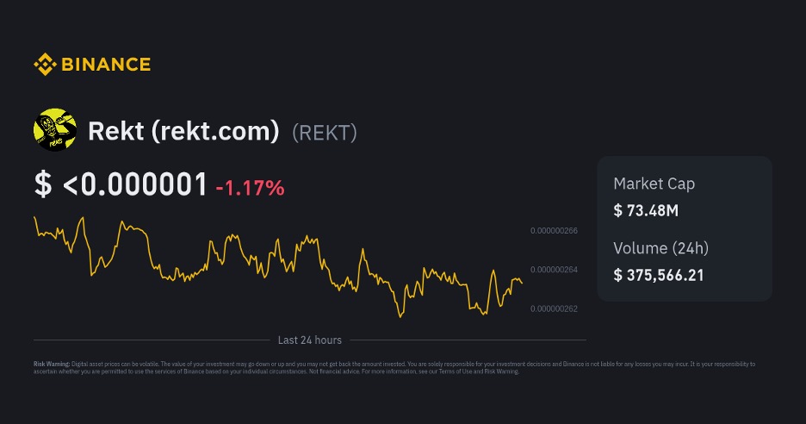This screenshot has width=806, height=424.
Task: Click the Volume (24h) label
Action: [x=660, y=248]
